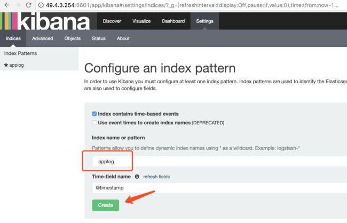Go to the Dashboard tab

click(173, 21)
